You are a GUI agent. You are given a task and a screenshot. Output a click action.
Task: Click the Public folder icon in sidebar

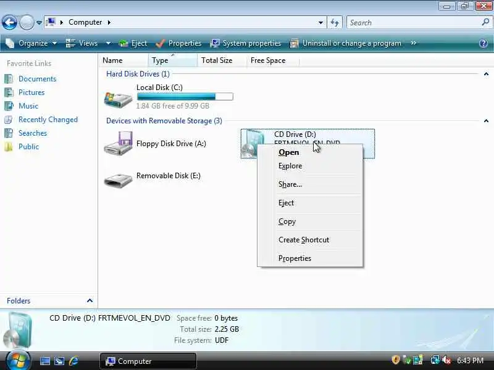[x=9, y=147]
